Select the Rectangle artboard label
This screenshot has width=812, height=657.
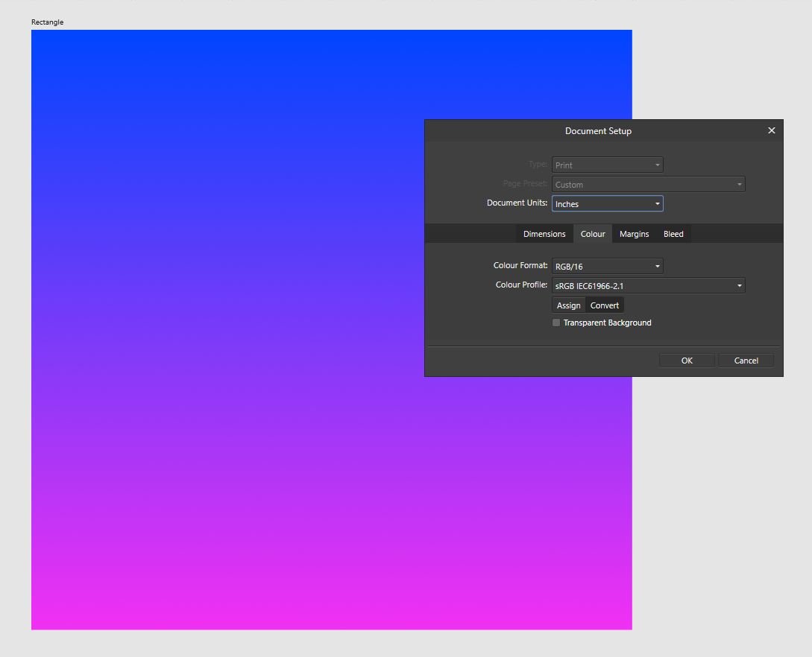pyautogui.click(x=47, y=22)
